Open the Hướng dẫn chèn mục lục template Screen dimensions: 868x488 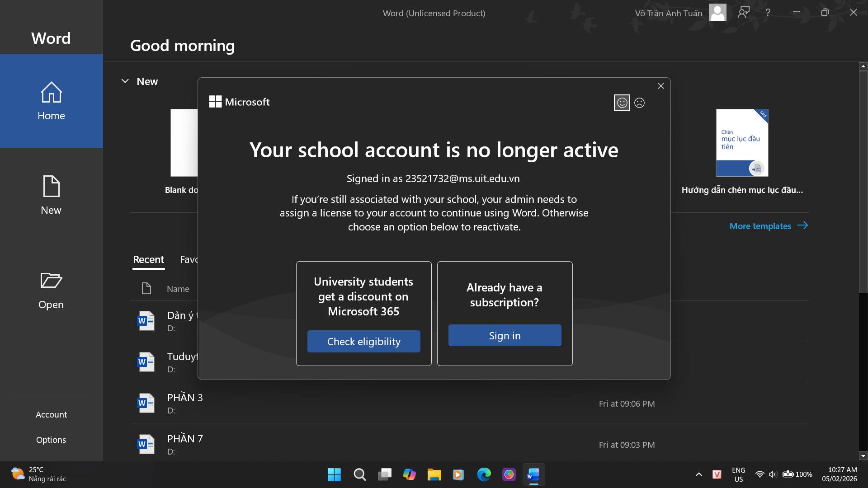point(742,151)
